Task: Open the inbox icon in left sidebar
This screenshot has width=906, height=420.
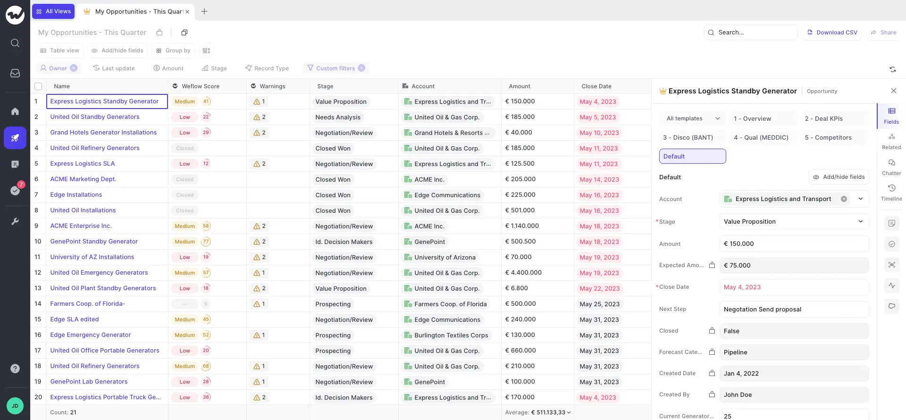Action: tap(15, 73)
